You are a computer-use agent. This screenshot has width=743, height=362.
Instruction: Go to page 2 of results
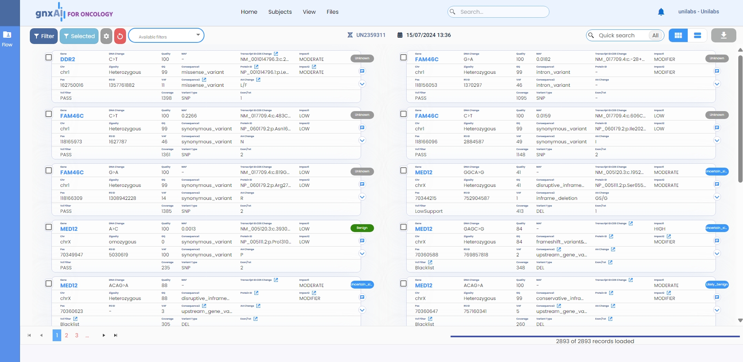(67, 335)
